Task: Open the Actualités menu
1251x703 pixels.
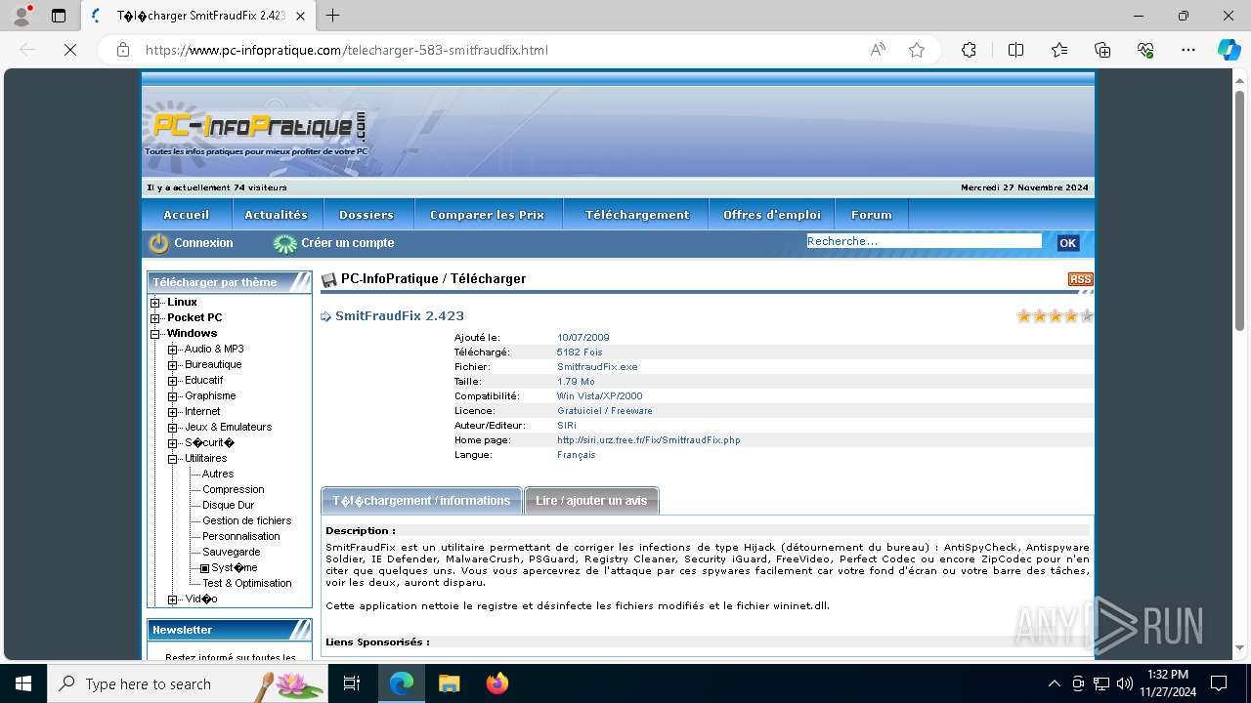Action: coord(276,215)
